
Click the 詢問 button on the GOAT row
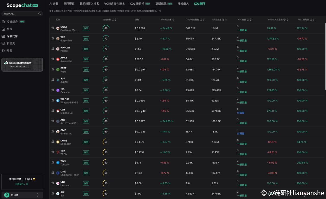coord(86,28)
